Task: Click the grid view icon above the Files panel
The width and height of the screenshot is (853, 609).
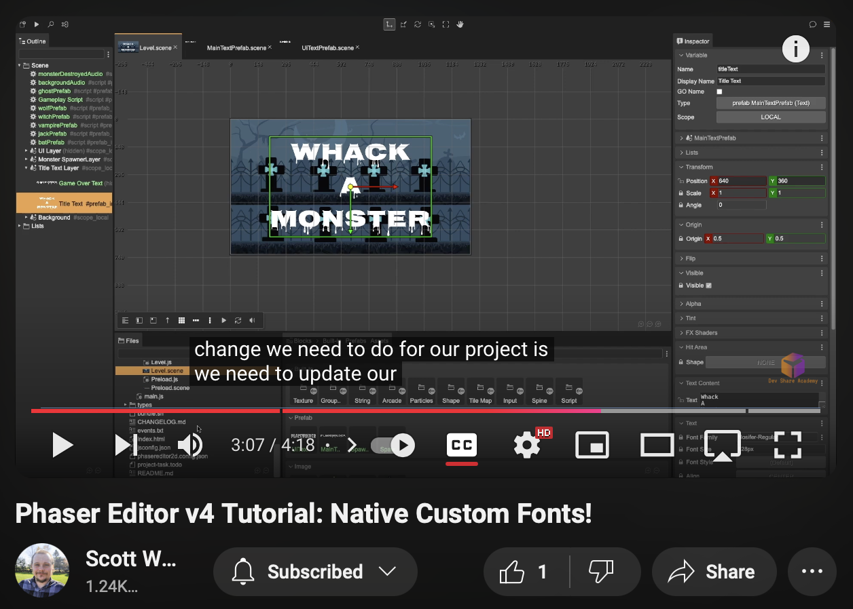Action: tap(181, 320)
